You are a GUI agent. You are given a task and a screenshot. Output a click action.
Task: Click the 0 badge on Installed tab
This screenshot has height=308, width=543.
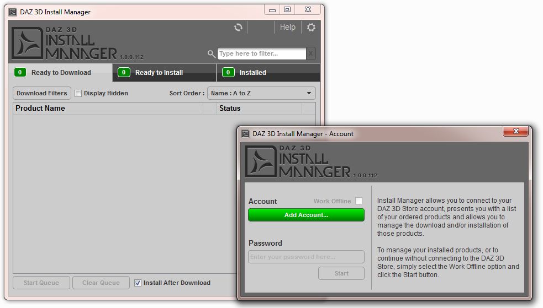228,72
